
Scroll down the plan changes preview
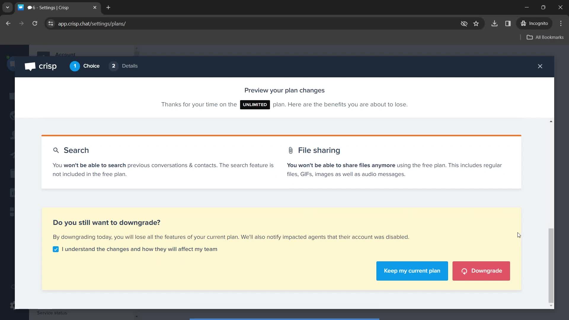(551, 305)
